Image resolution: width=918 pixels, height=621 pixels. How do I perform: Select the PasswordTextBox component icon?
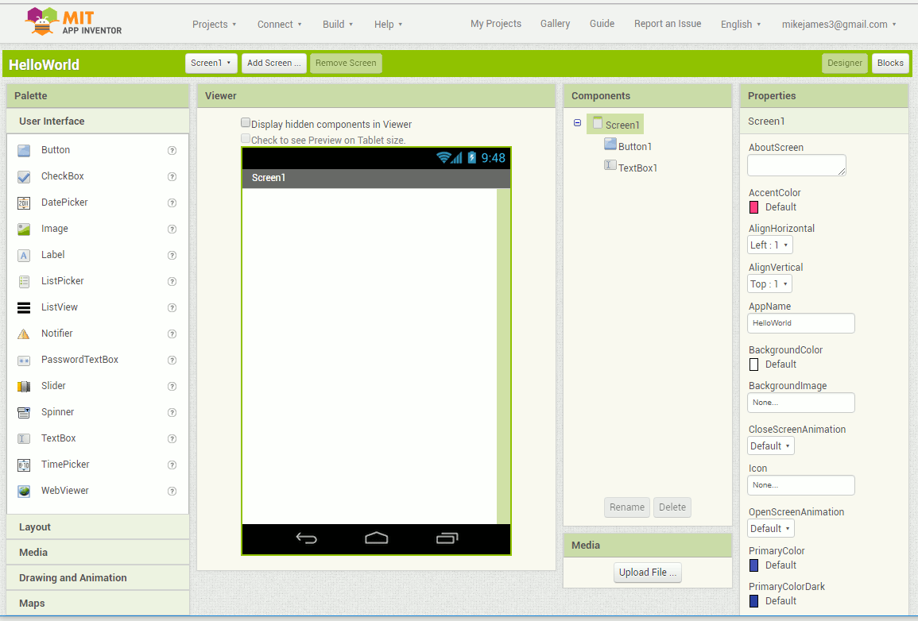25,360
